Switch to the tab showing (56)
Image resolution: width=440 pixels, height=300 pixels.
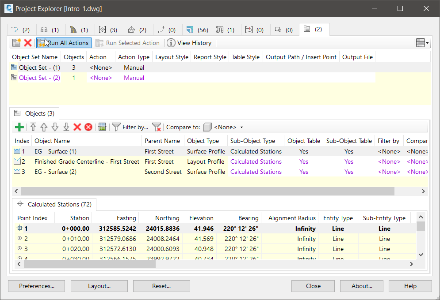click(197, 30)
